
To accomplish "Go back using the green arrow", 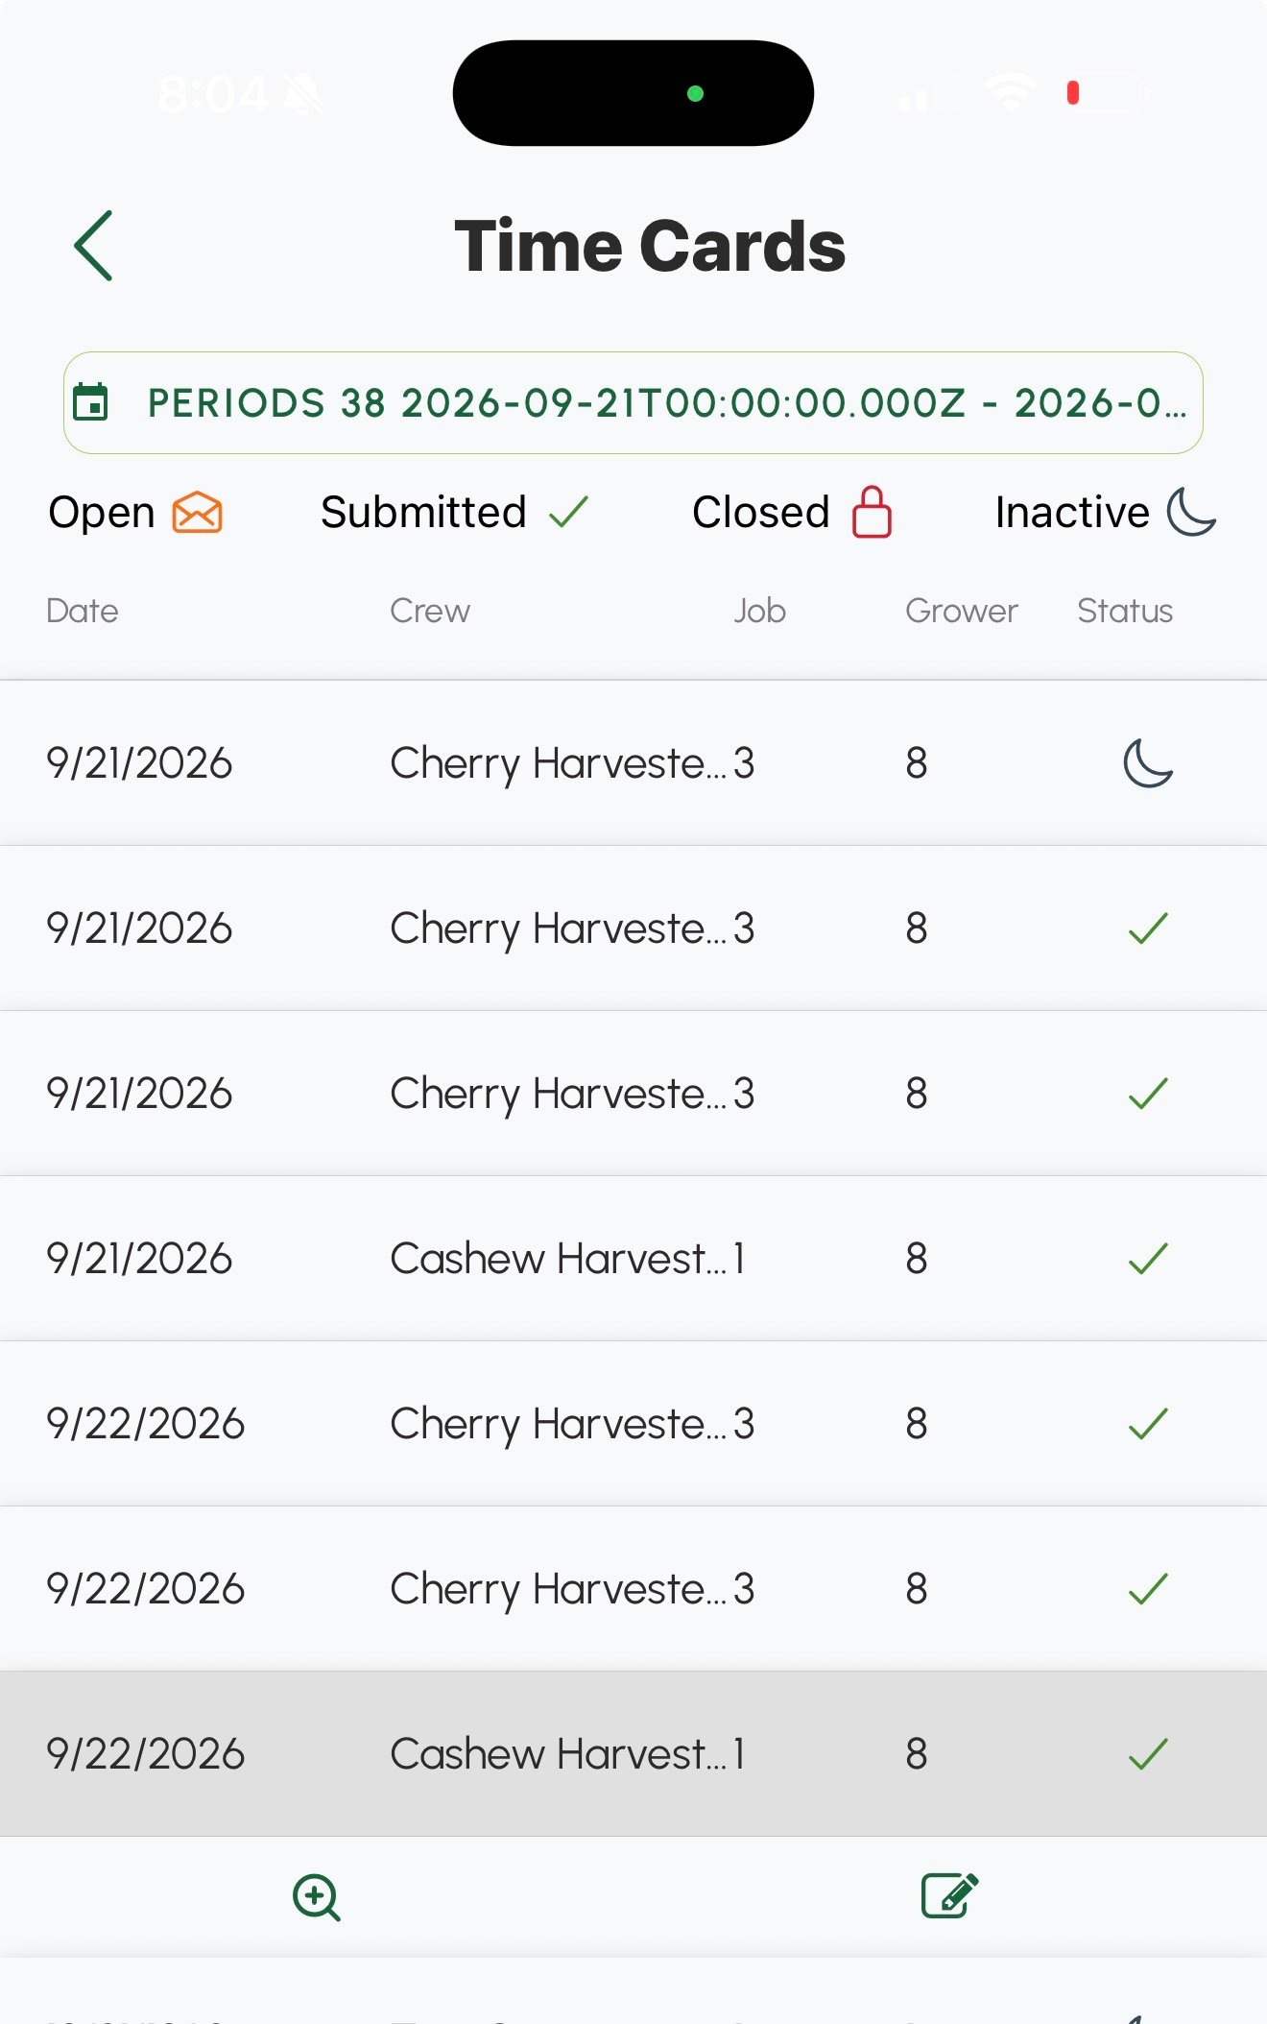I will click(x=93, y=246).
